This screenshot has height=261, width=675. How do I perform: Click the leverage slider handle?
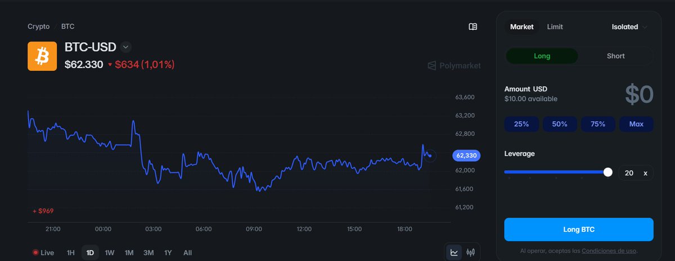[x=607, y=172]
